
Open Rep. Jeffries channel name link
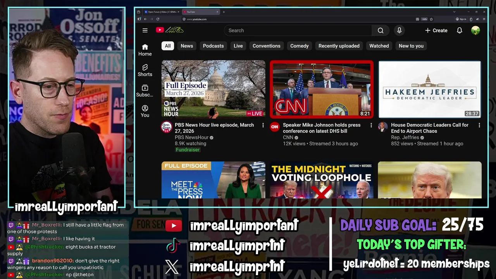pos(405,137)
